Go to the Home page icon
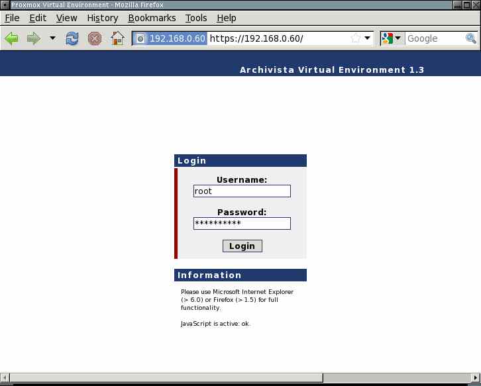Viewport: 481px width, 386px height. 117,38
